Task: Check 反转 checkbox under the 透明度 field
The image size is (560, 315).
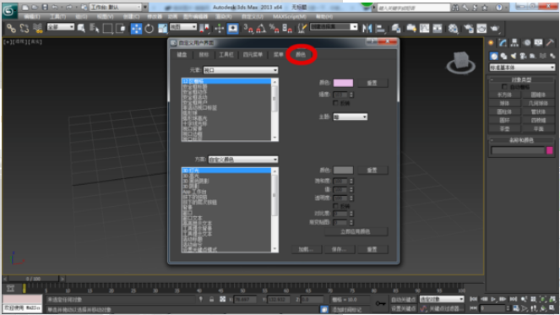Action: click(x=335, y=206)
